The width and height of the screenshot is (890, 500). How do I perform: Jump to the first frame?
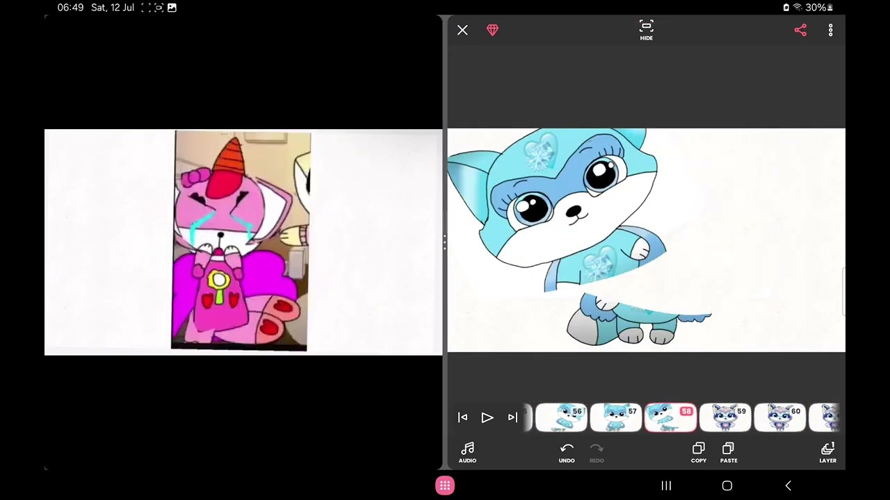click(x=462, y=417)
